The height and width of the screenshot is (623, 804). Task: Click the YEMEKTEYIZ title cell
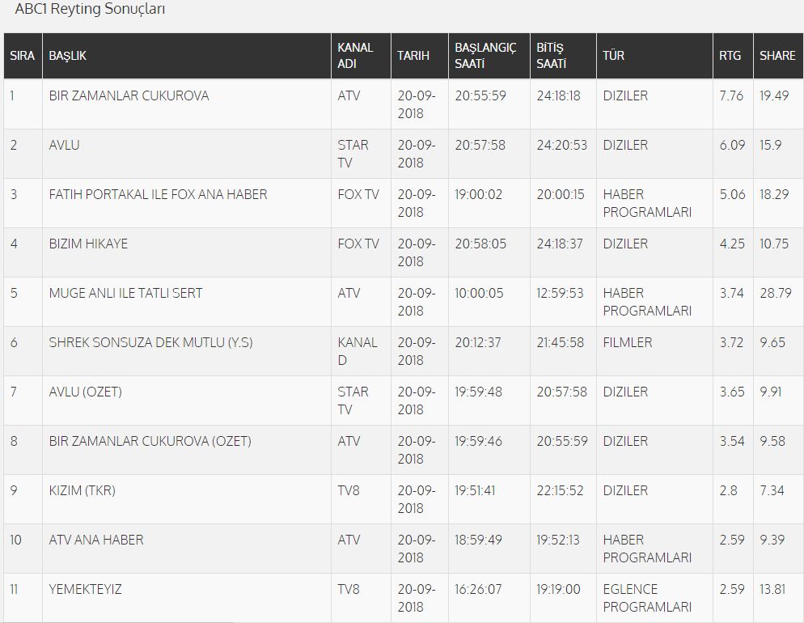click(x=85, y=589)
